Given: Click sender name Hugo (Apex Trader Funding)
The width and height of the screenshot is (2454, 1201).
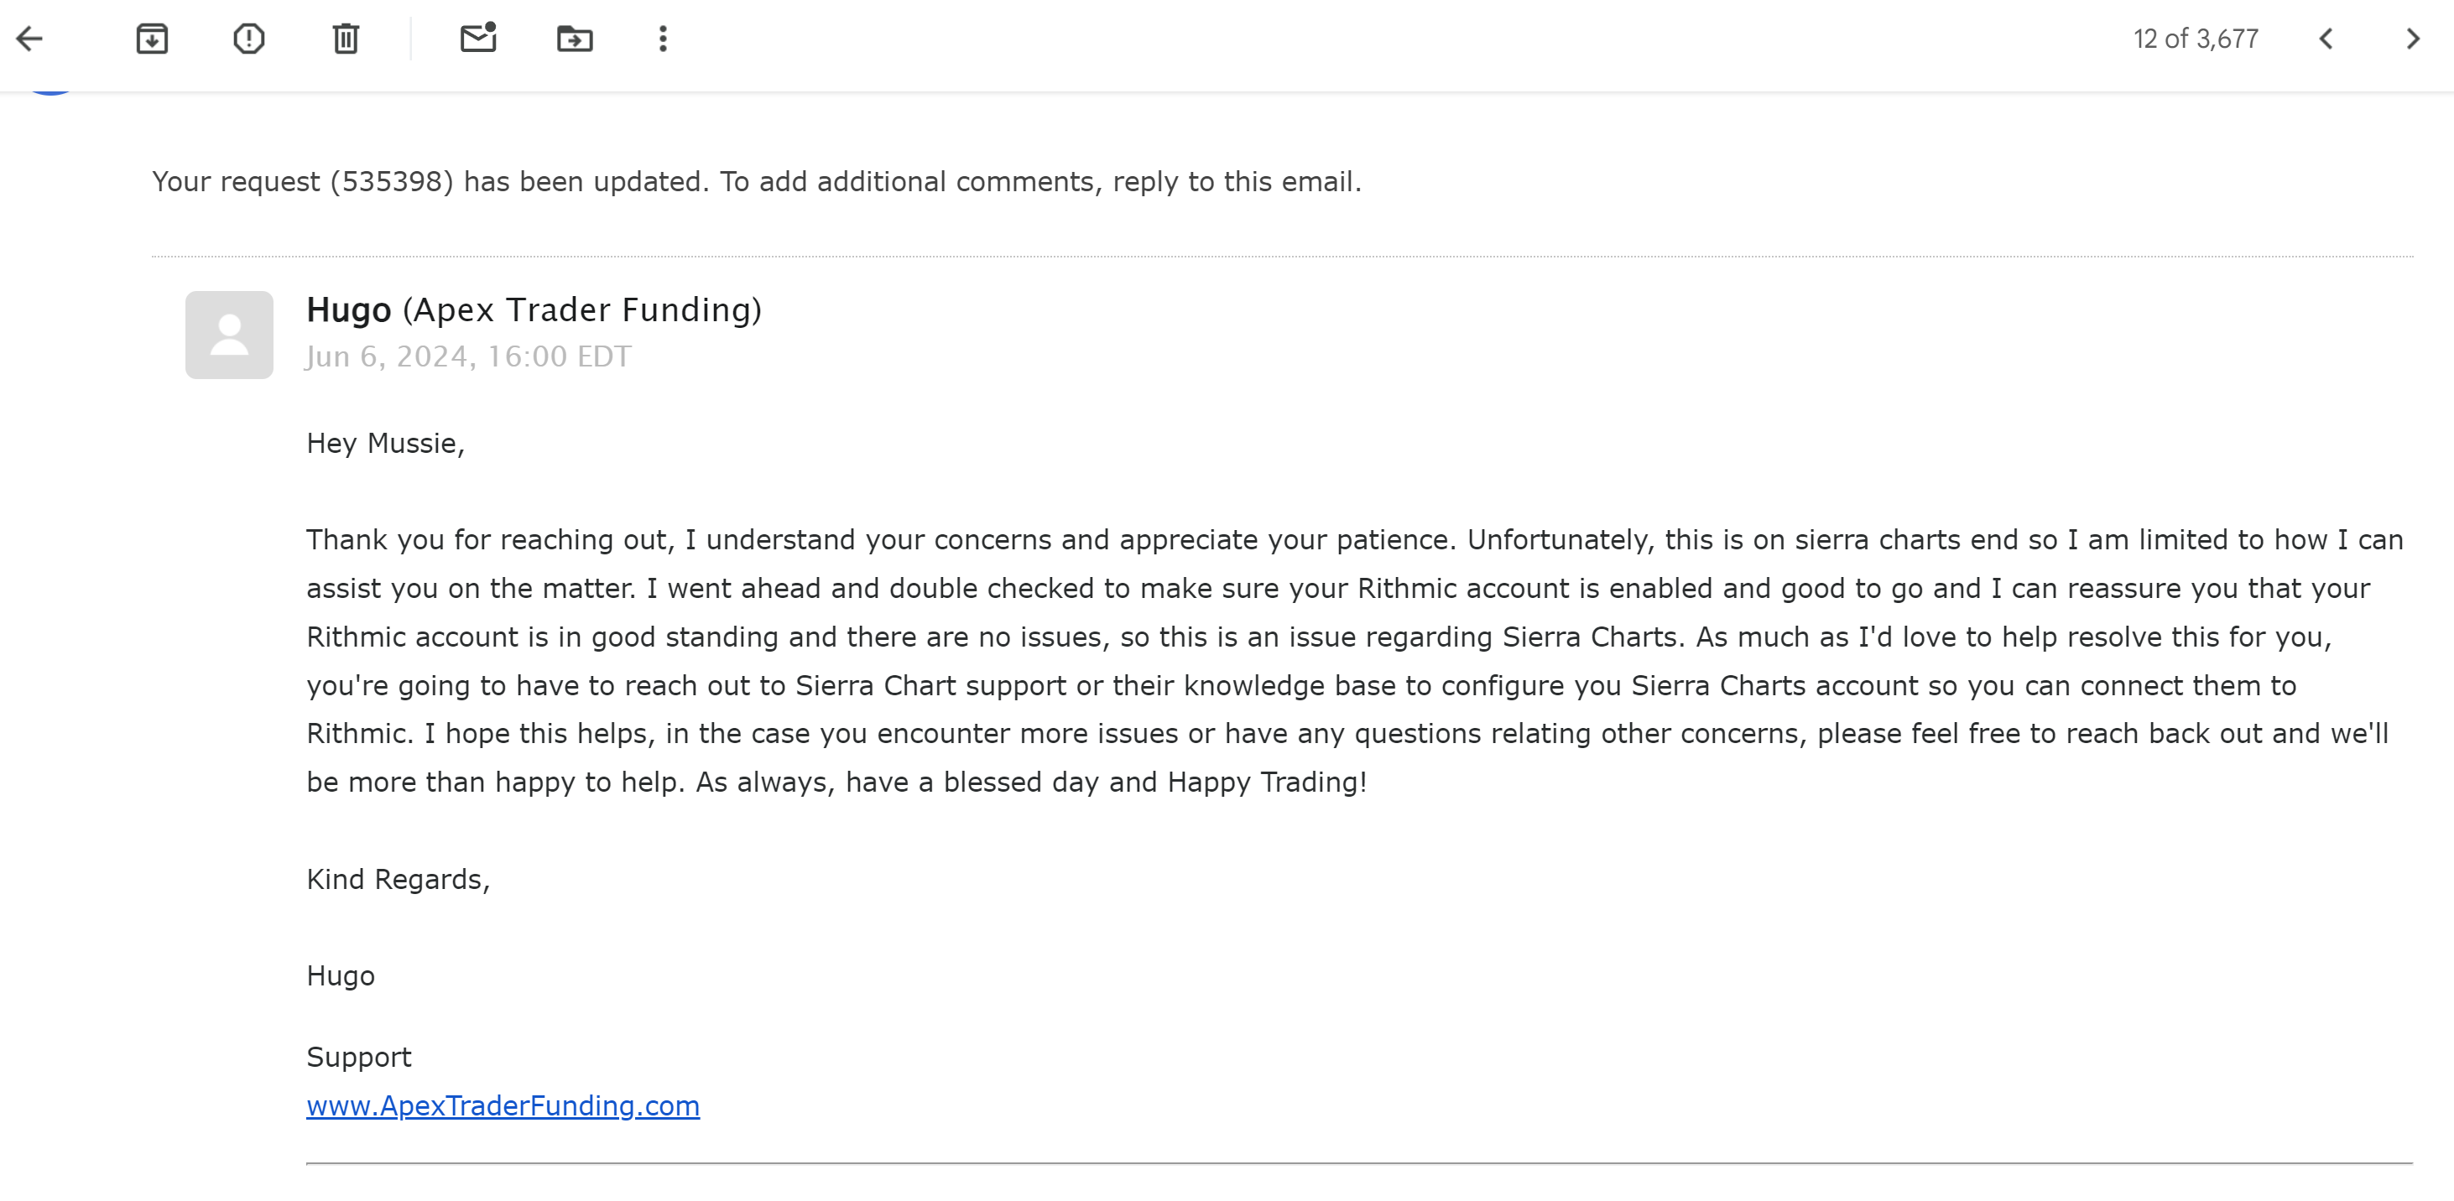Looking at the screenshot, I should coord(534,310).
